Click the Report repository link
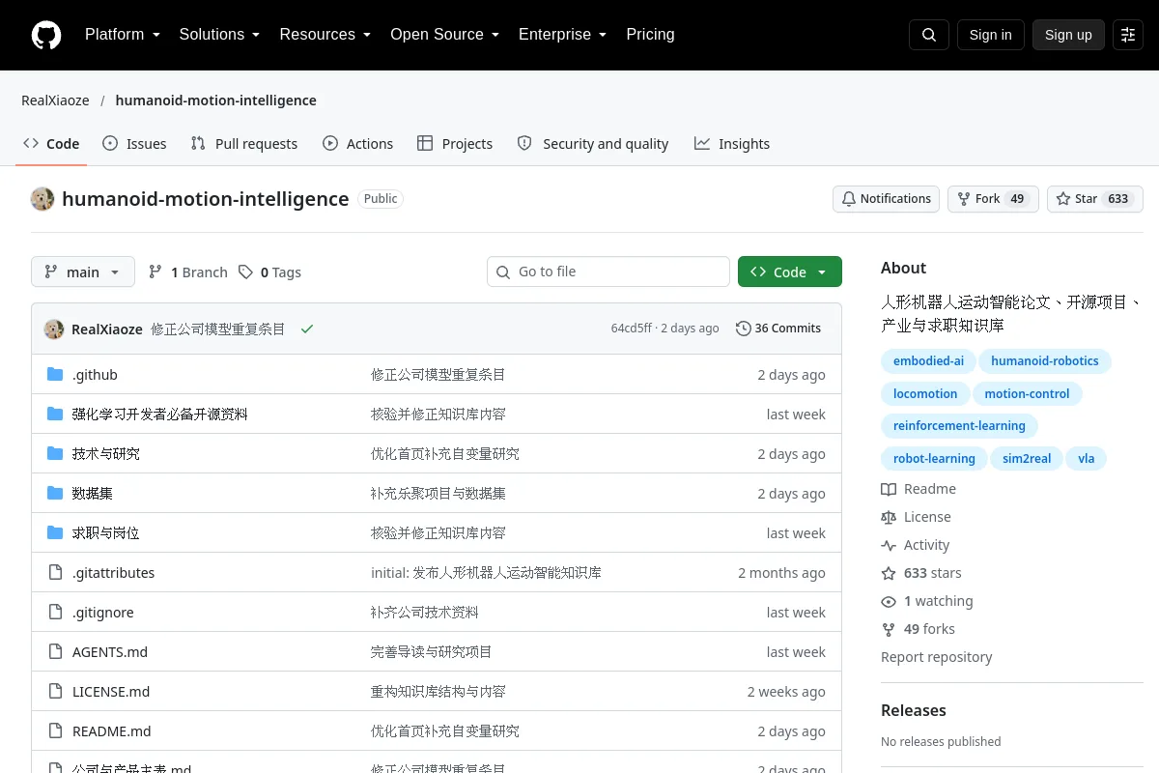 point(936,657)
